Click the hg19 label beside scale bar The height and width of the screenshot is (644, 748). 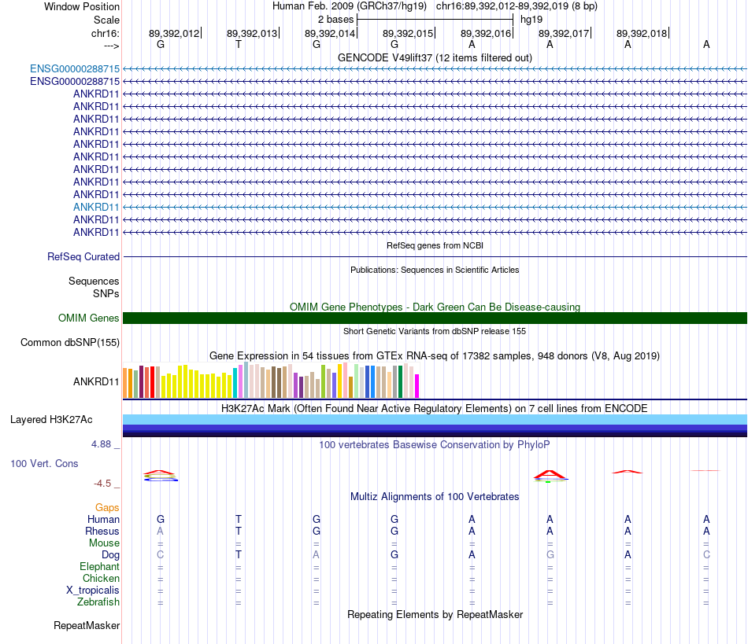click(531, 20)
